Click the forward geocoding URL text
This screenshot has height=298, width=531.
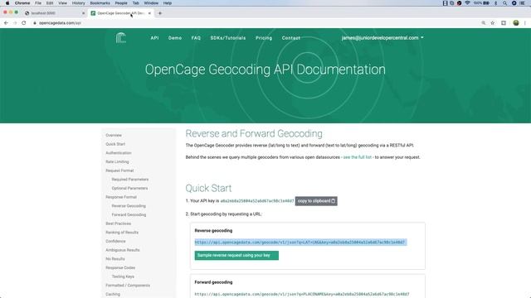pos(302,294)
